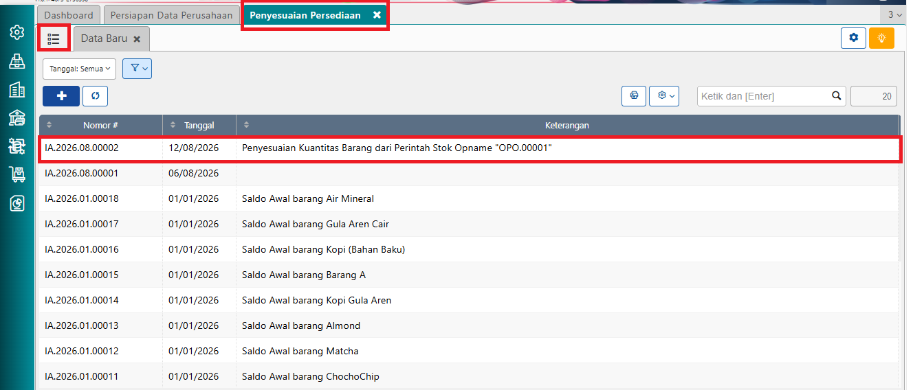
Task: Open the settings gear in the left sidebar
Action: pos(17,32)
